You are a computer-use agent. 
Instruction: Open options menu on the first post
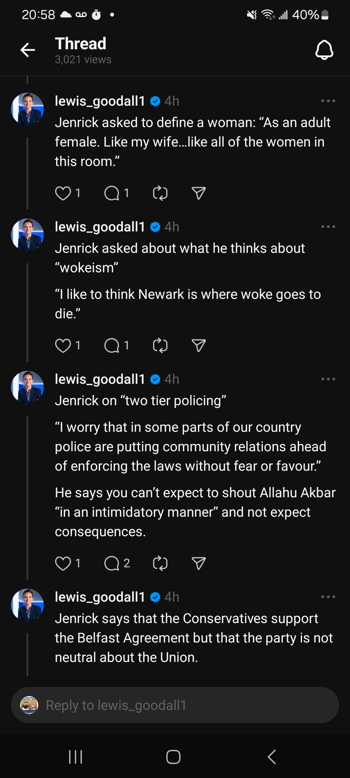click(x=329, y=101)
